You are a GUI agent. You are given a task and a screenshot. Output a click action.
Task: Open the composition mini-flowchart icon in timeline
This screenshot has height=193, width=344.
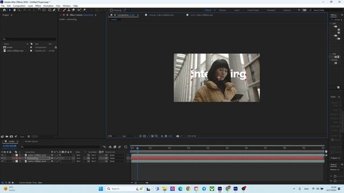[x=104, y=147]
